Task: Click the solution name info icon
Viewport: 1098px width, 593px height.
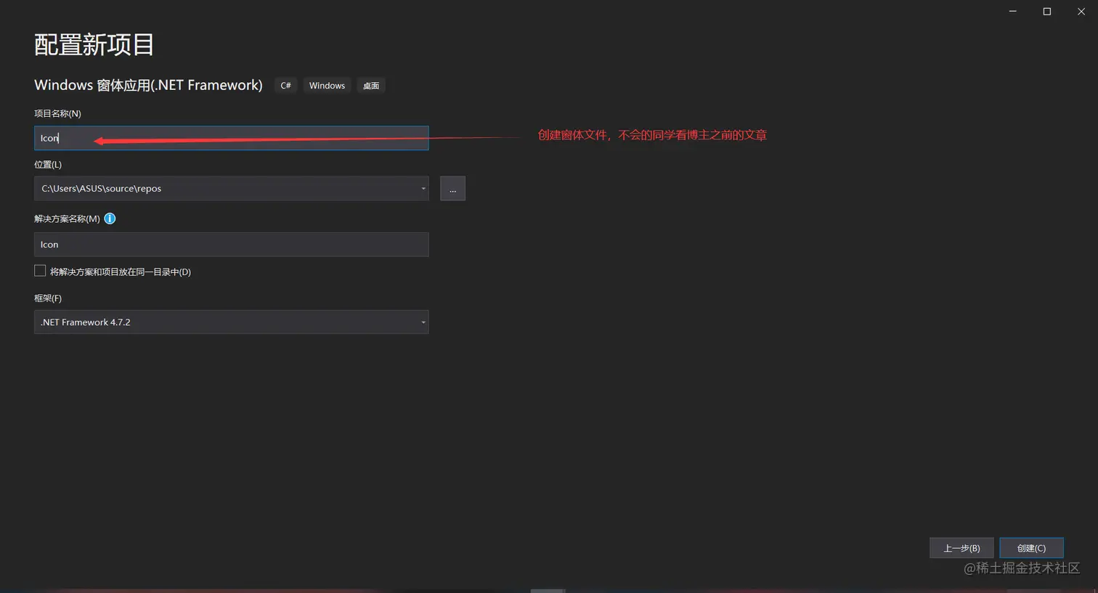Action: pos(110,218)
